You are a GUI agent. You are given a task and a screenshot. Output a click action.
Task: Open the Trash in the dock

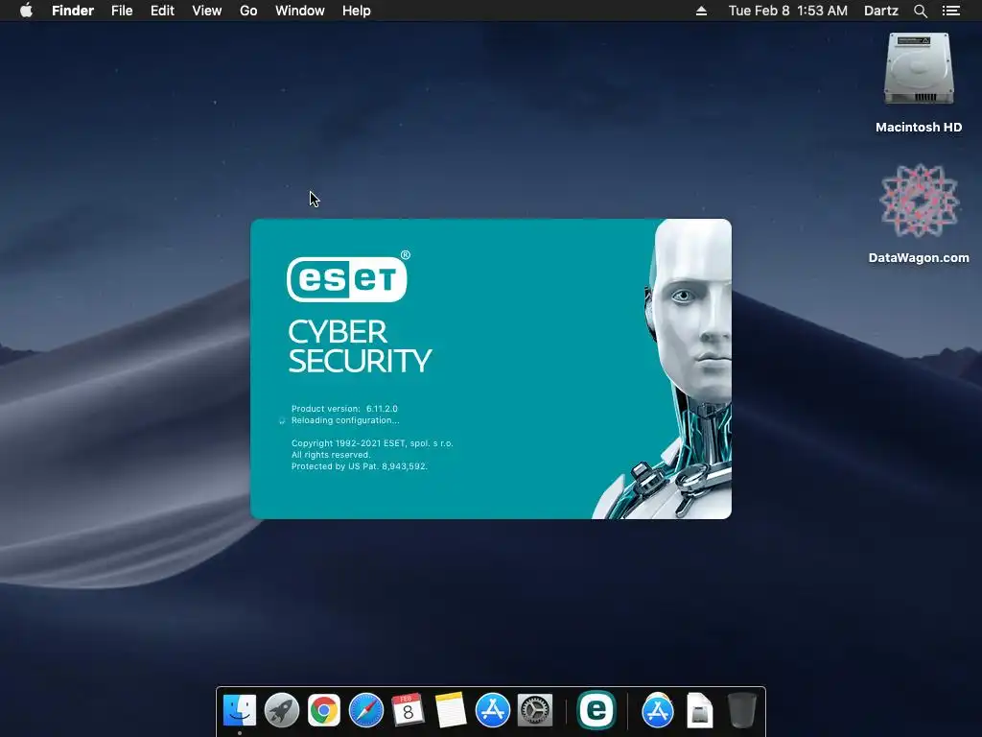[x=742, y=710]
